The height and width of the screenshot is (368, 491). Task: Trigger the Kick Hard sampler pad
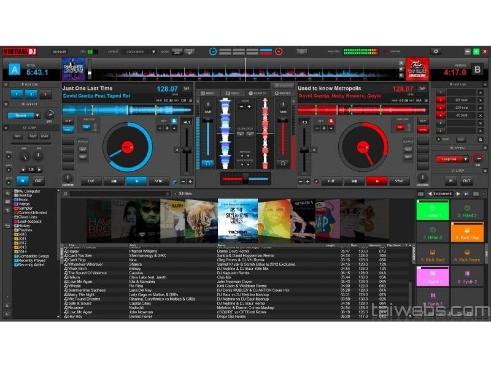[x=433, y=254]
